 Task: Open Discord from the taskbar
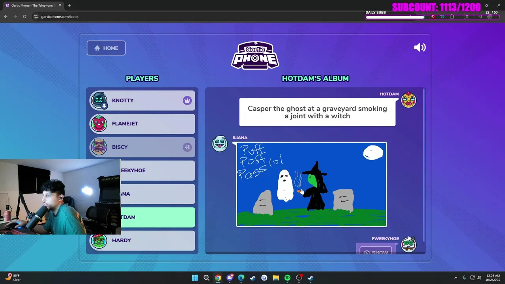click(230, 278)
